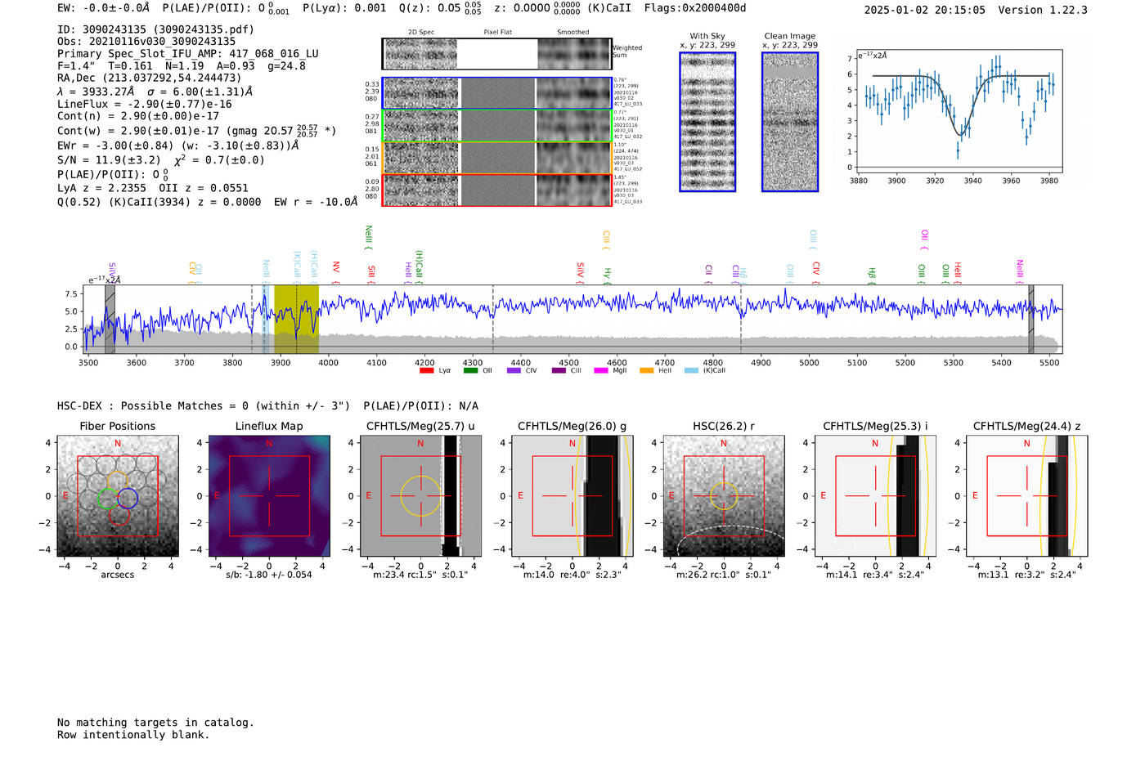Screen dimensions: 1145x779
Task: Select the MgII magenta legend swatch
Action: pos(601,370)
